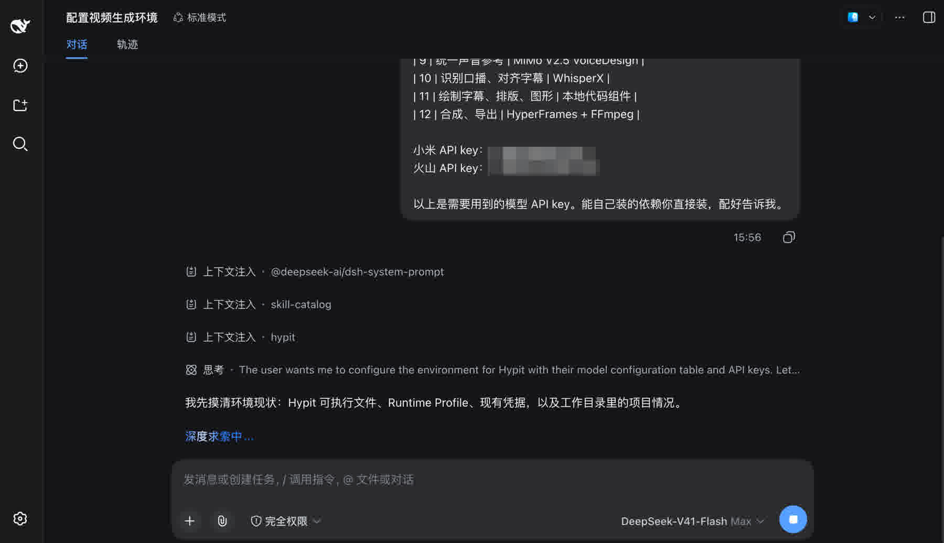Toggle the right side panel icon
944x543 pixels.
coord(929,17)
